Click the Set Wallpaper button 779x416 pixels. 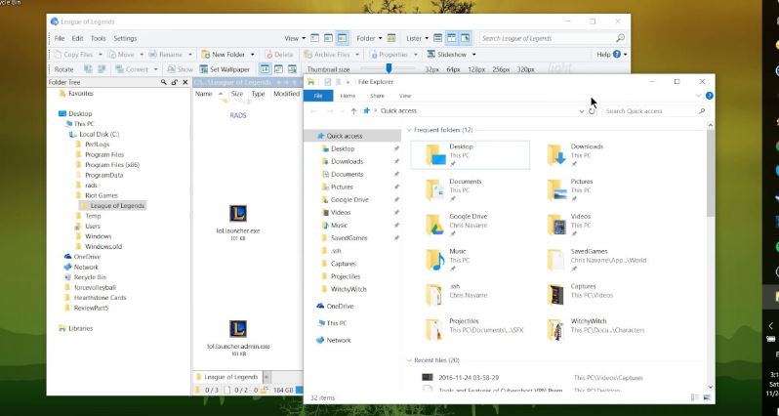(225, 69)
